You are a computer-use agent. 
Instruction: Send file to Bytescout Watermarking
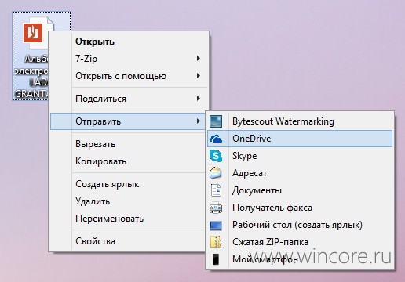click(x=300, y=121)
